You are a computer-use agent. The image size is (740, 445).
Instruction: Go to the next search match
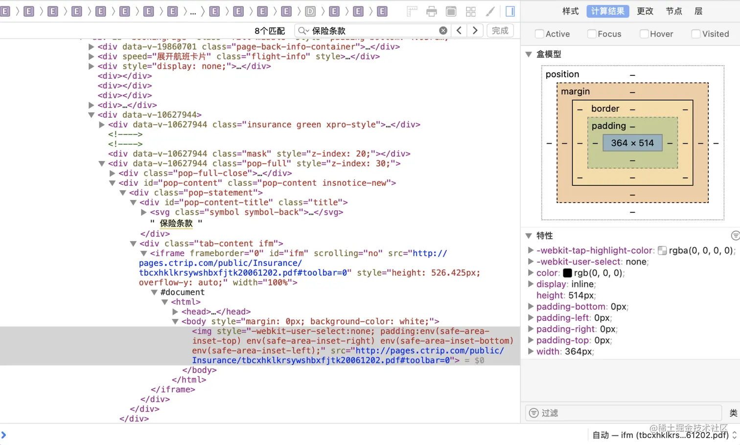[x=475, y=30]
